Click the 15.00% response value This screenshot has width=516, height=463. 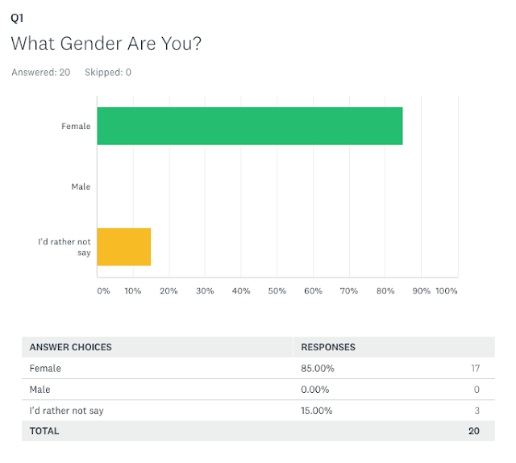318,411
